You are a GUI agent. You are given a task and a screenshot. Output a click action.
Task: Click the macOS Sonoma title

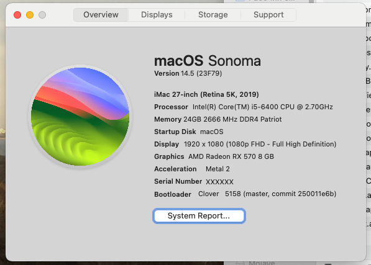(x=208, y=61)
